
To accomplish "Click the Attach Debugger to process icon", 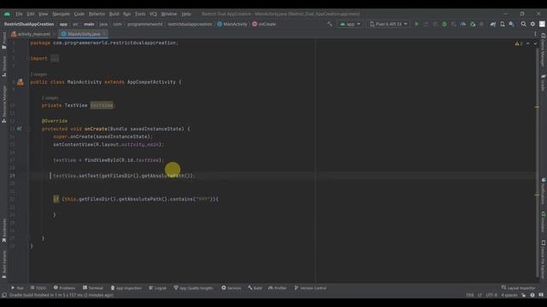I will point(473,24).
